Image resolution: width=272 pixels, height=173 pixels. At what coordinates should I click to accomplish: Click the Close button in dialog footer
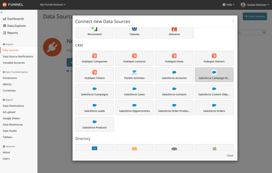pyautogui.click(x=230, y=155)
